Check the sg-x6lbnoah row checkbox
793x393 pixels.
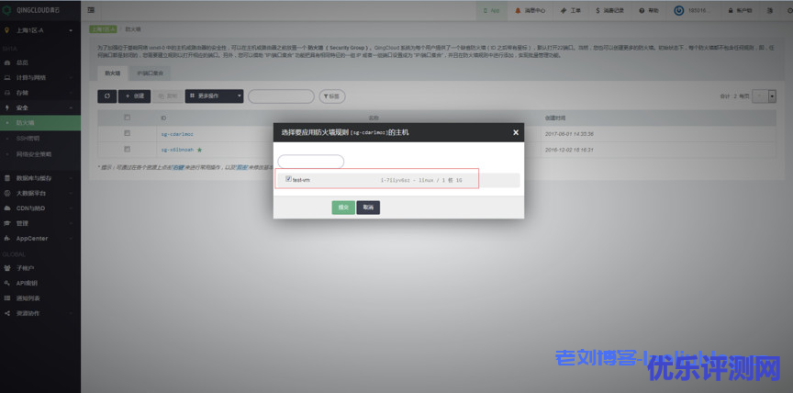(x=127, y=149)
